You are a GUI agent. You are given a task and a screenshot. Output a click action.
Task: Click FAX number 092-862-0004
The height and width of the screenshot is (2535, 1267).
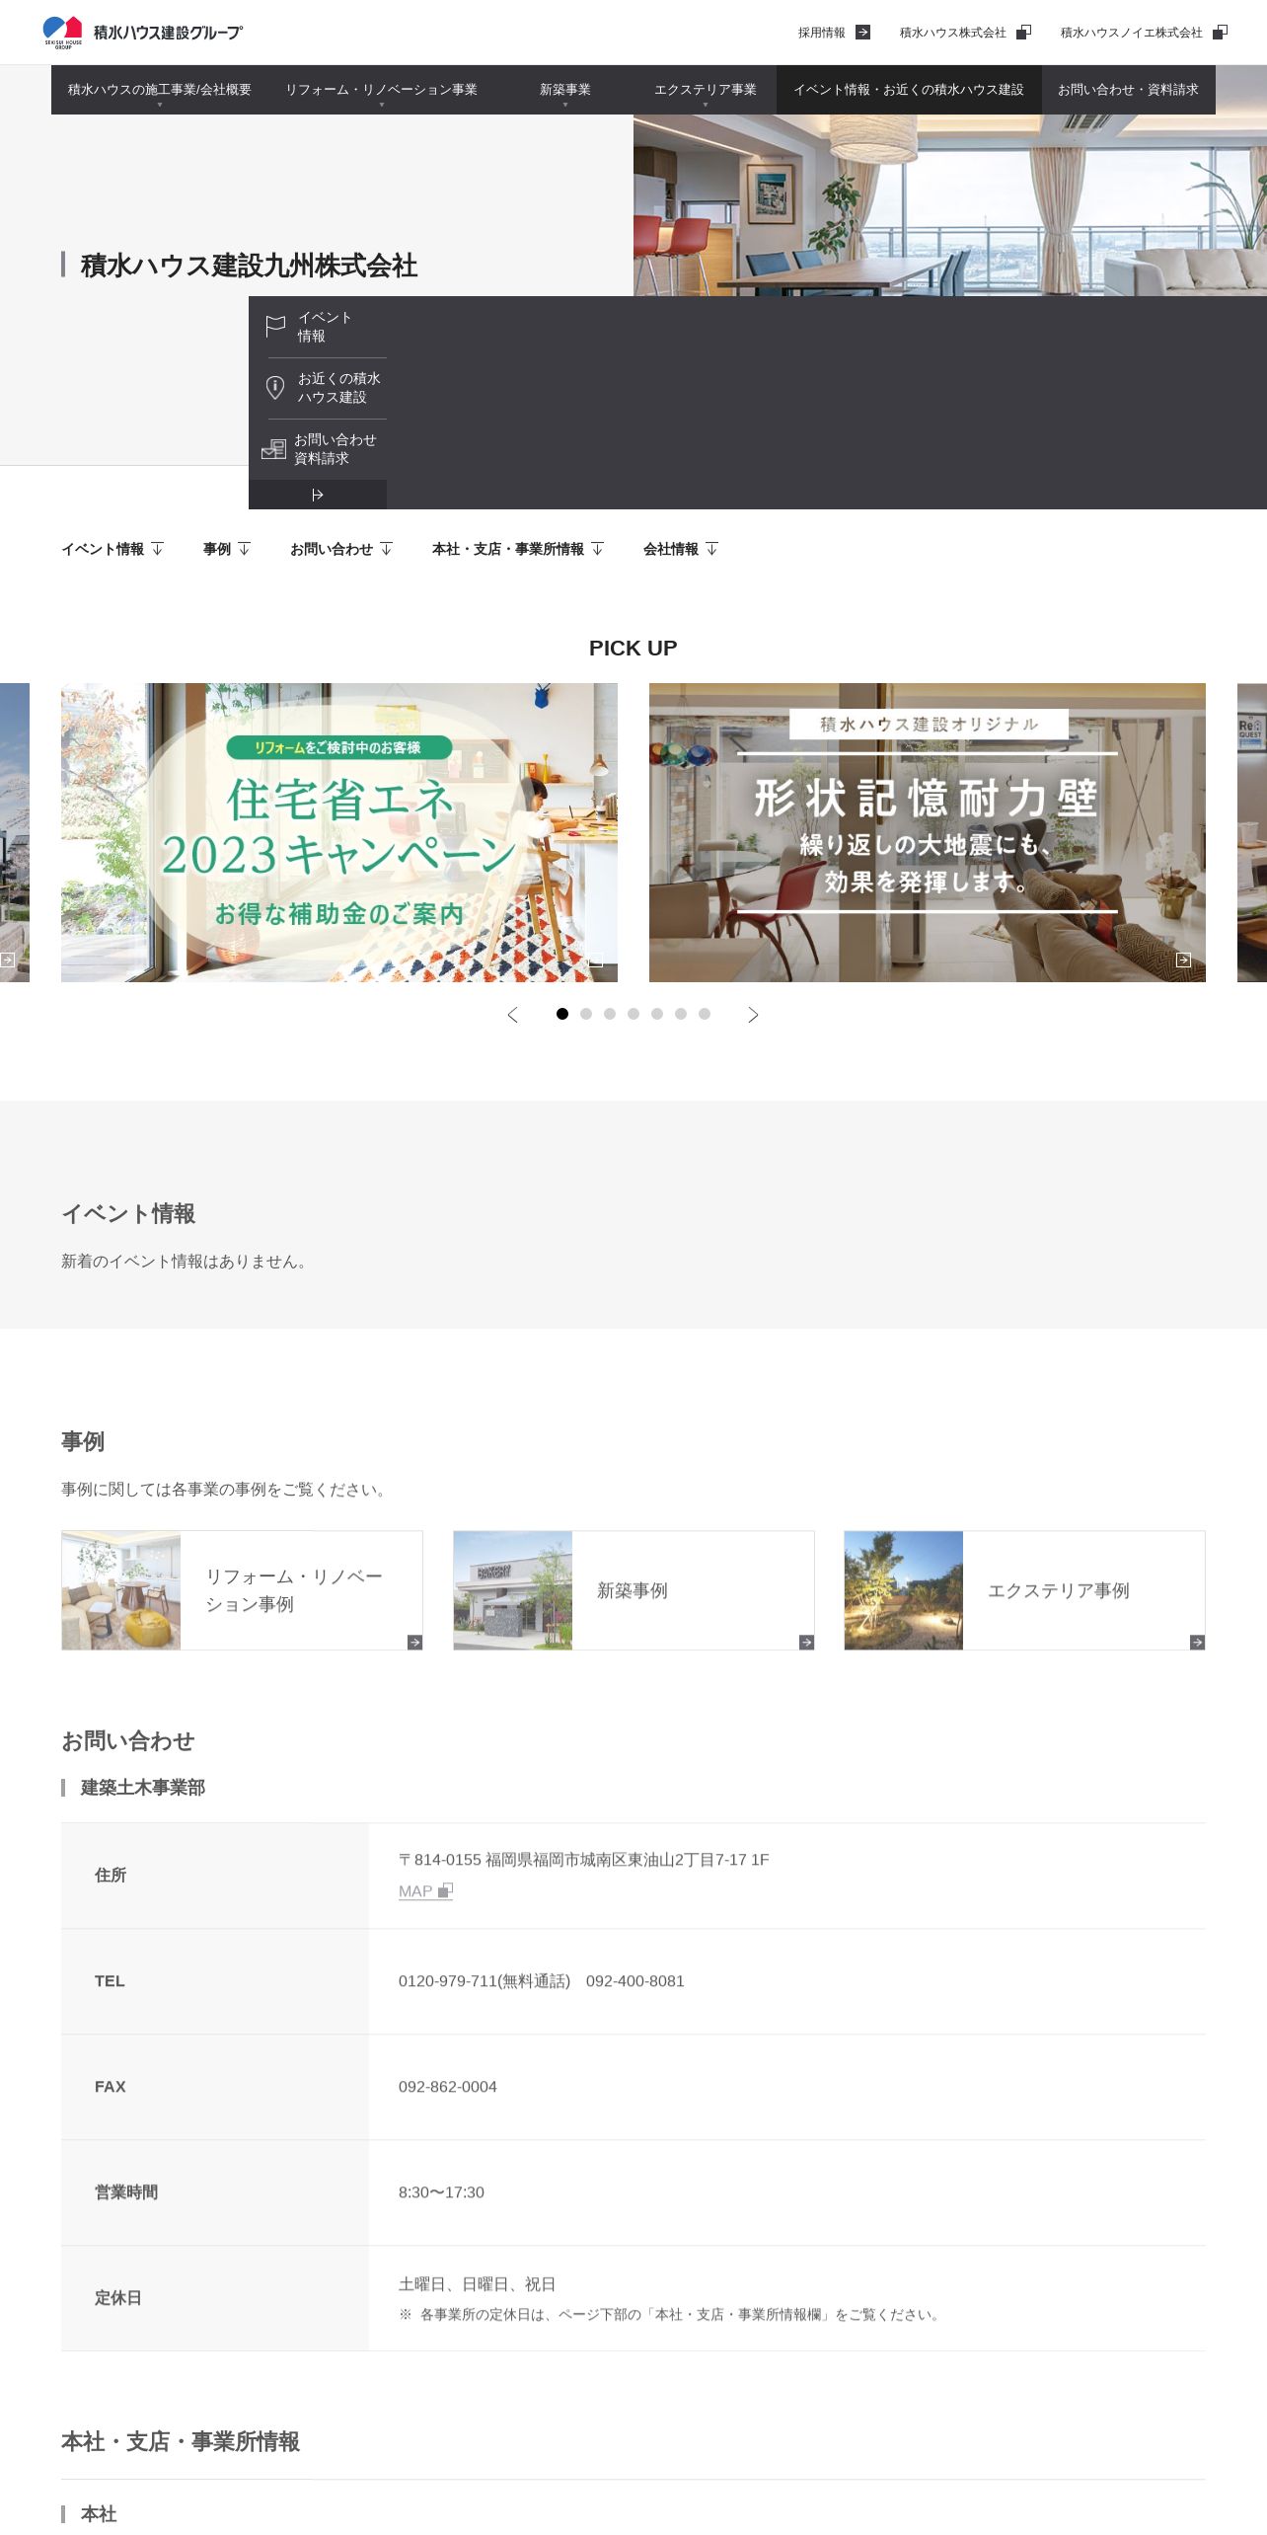448,2086
